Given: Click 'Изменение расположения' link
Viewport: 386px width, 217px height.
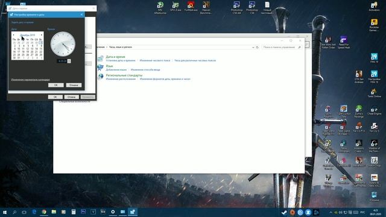Looking at the screenshot, I should click(121, 79).
